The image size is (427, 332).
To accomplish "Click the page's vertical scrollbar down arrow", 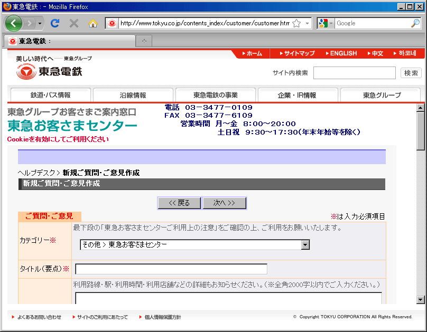I will tap(421, 300).
